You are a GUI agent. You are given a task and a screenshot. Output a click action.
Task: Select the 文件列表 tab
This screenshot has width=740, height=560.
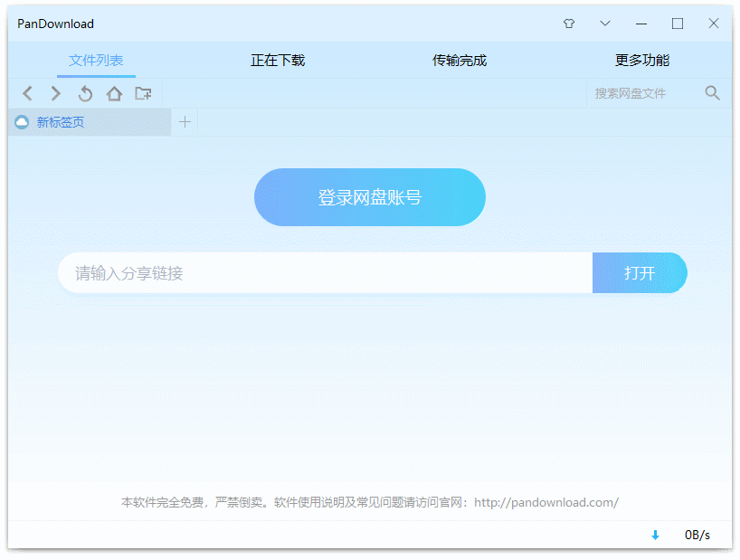(96, 60)
